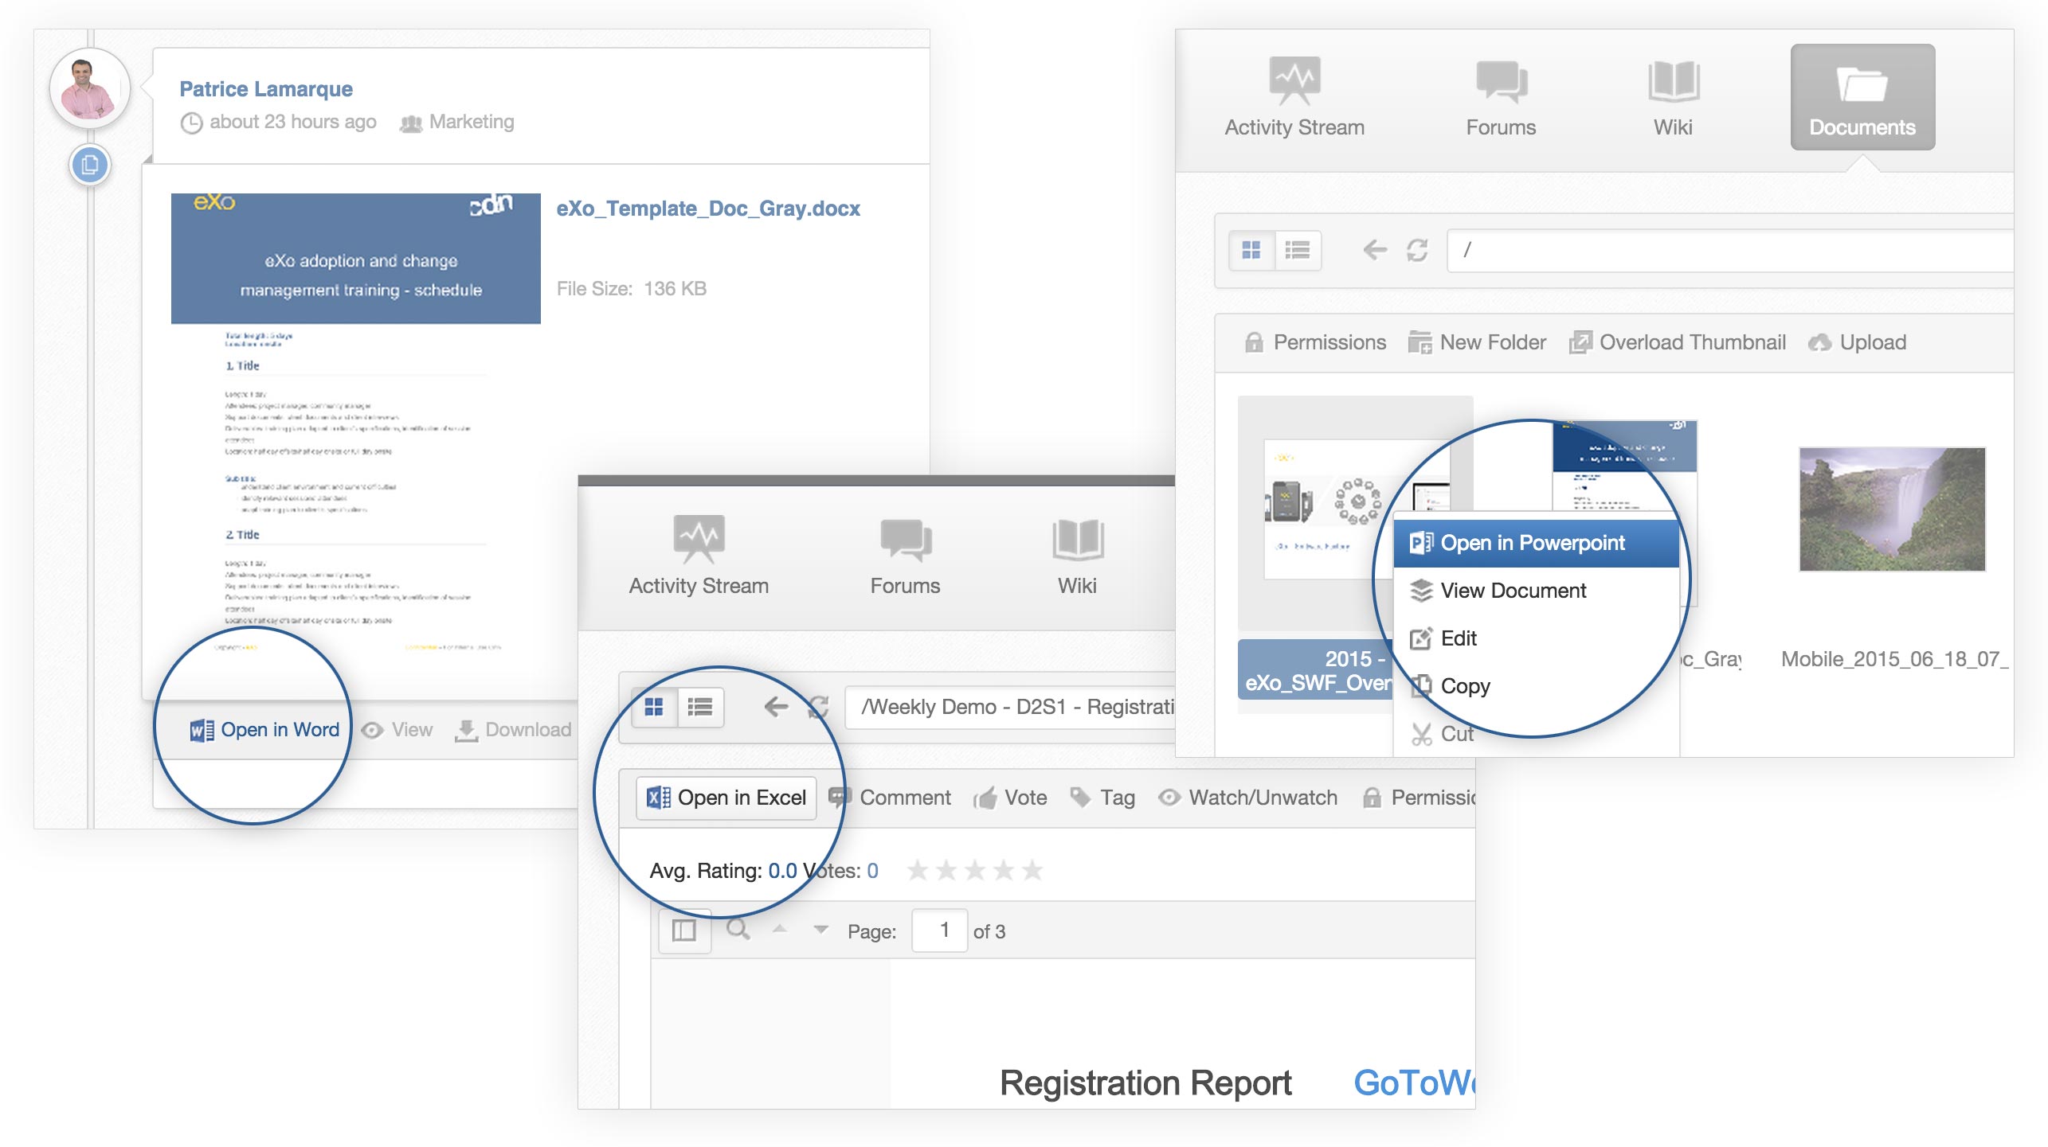This screenshot has width=2048, height=1147.
Task: Switch to list view in Weekly Demo window
Action: pyautogui.click(x=700, y=707)
